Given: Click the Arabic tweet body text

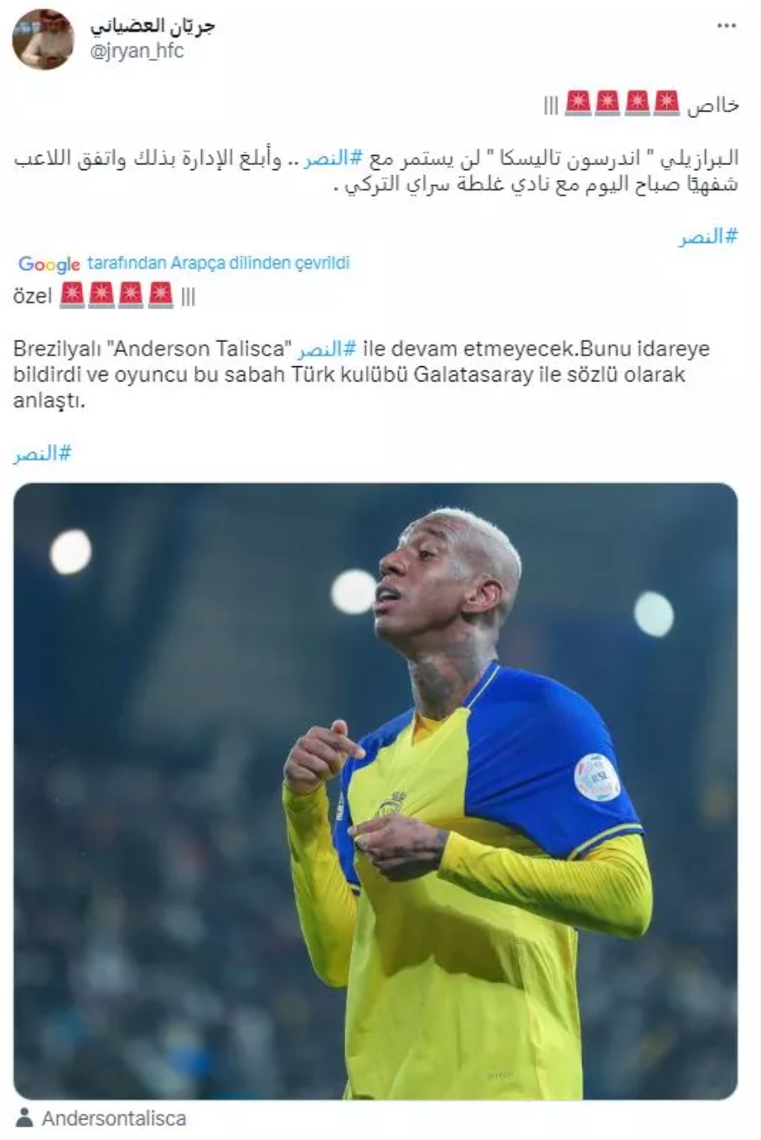Looking at the screenshot, I should click(375, 171).
